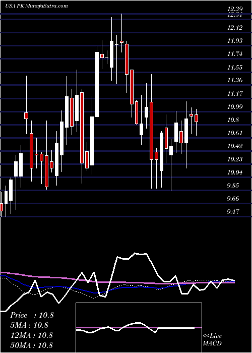Click the '12MA : 10.8' legend entry

[31, 335]
